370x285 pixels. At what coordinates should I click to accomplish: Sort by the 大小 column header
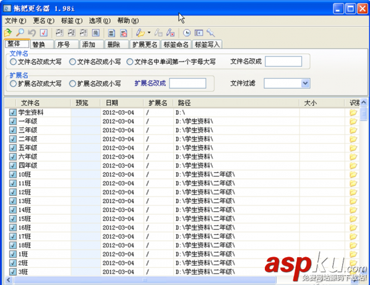322,103
